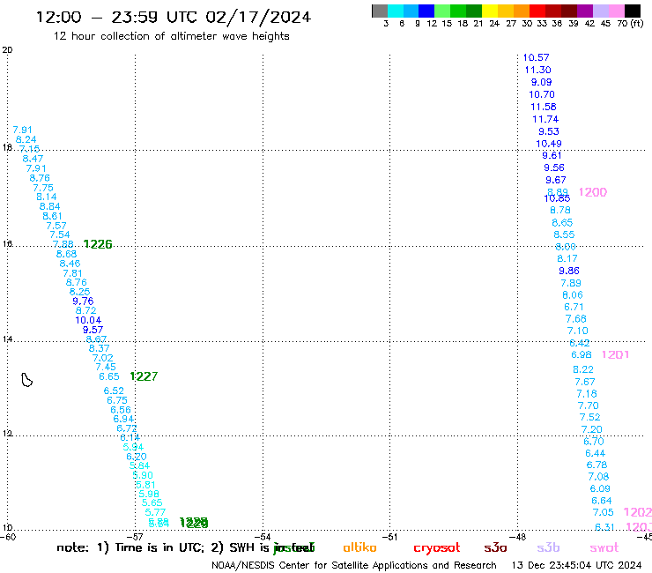Click the wave height value 8.47
Image resolution: width=652 pixels, height=573 pixels.
pos(33,159)
